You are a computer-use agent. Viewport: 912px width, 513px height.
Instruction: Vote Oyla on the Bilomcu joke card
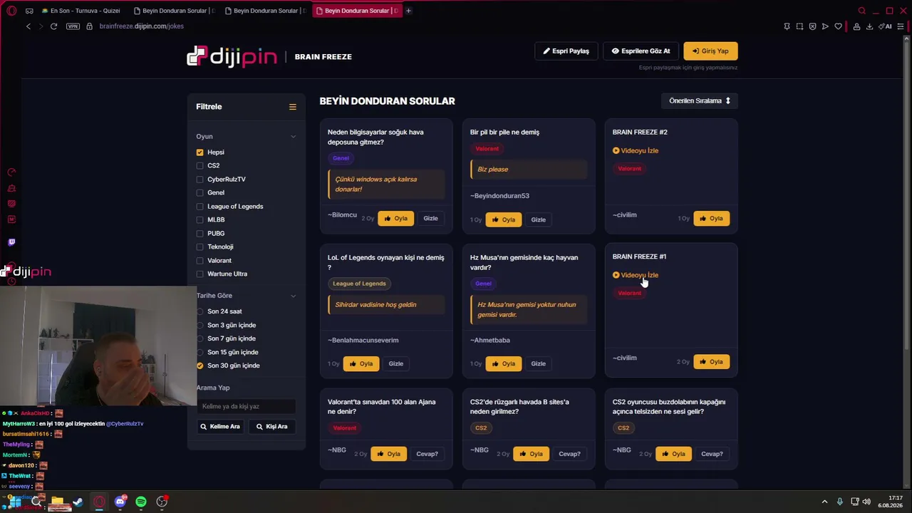[x=395, y=219]
